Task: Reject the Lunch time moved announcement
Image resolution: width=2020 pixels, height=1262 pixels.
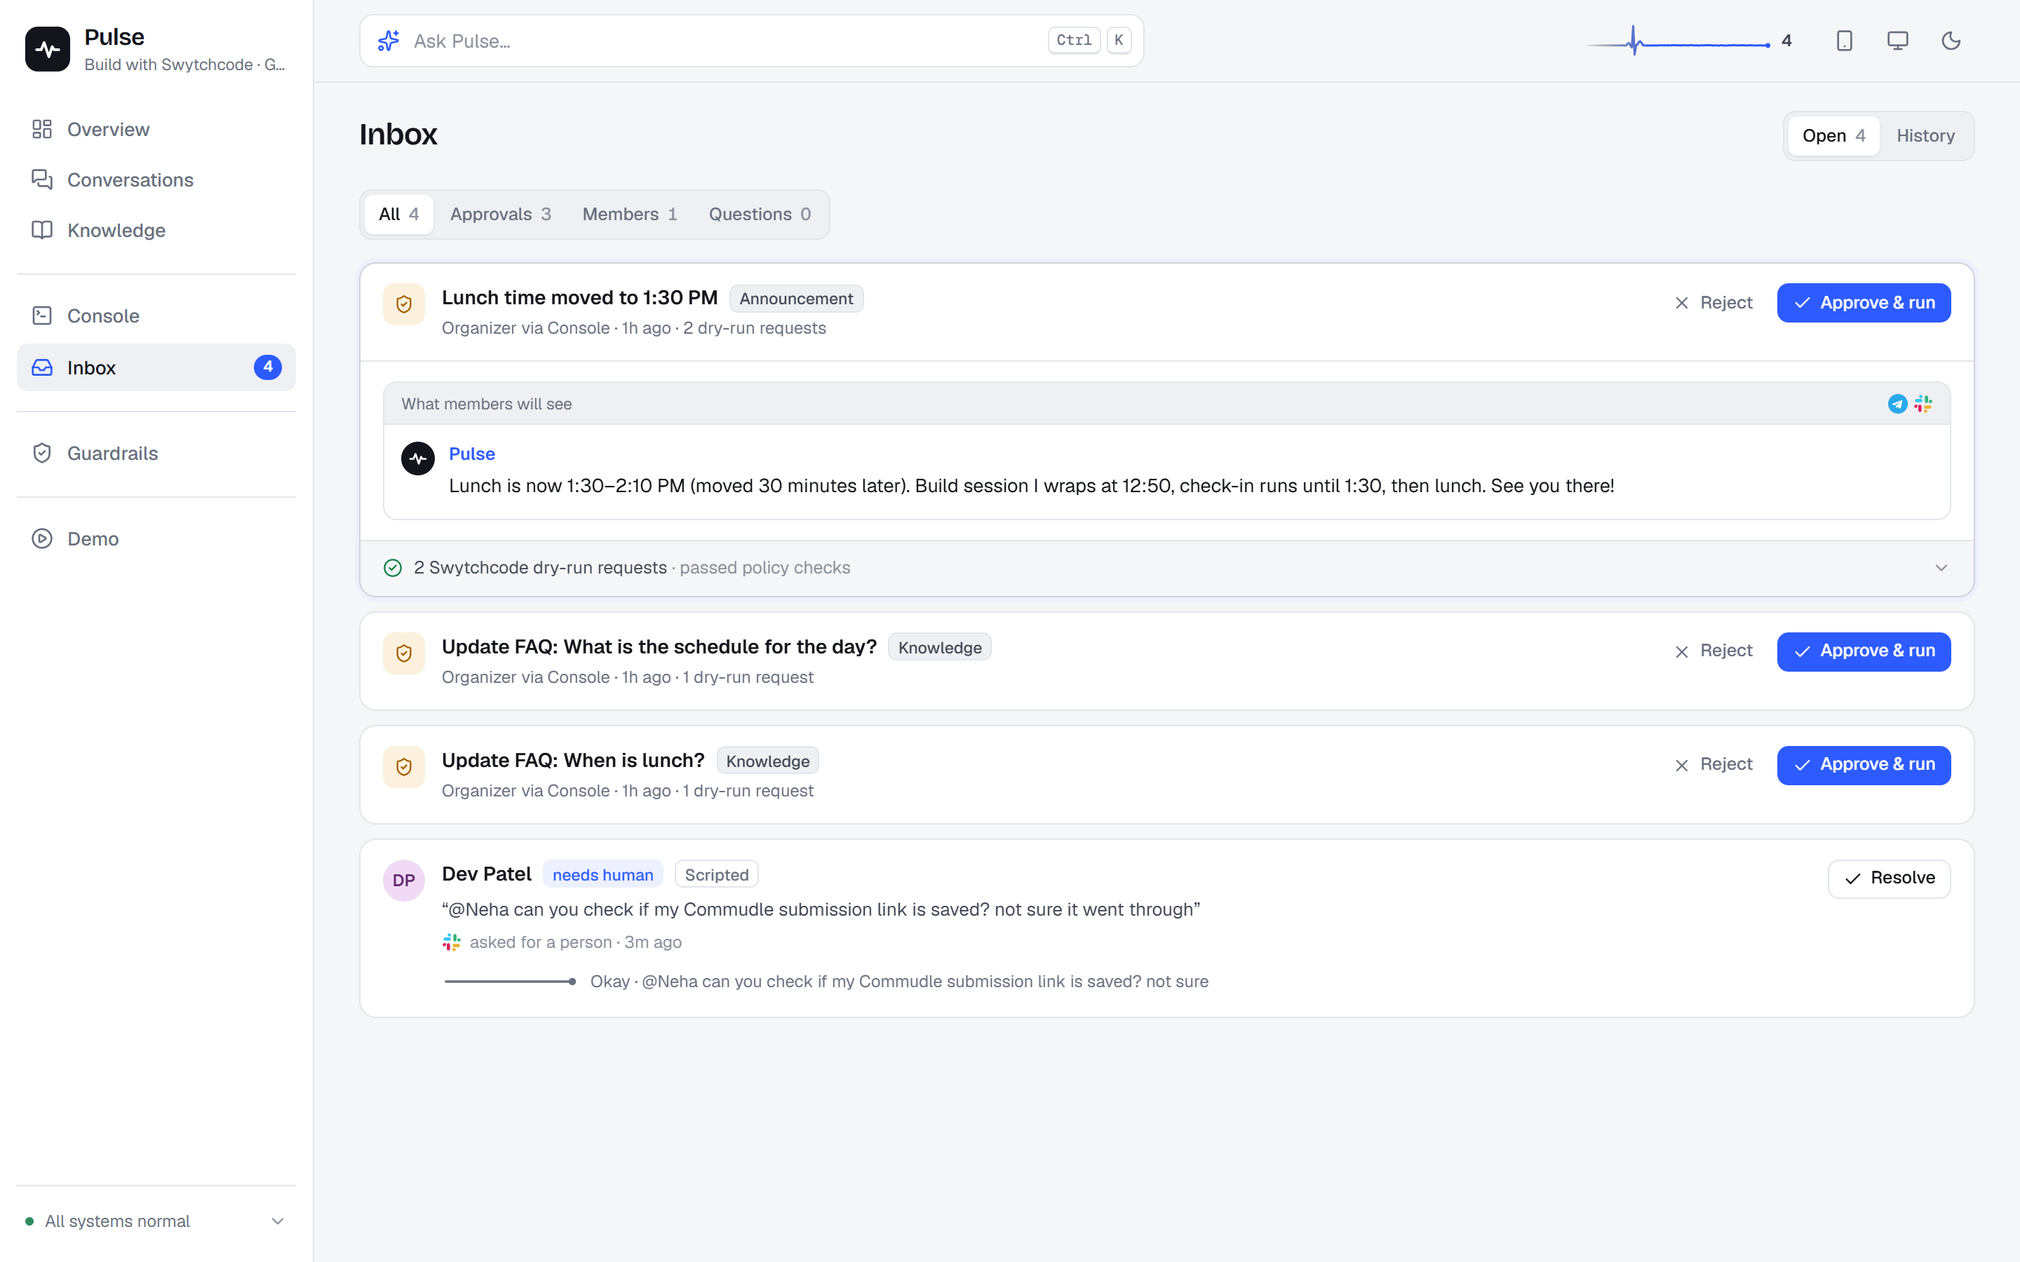Action: (x=1713, y=303)
